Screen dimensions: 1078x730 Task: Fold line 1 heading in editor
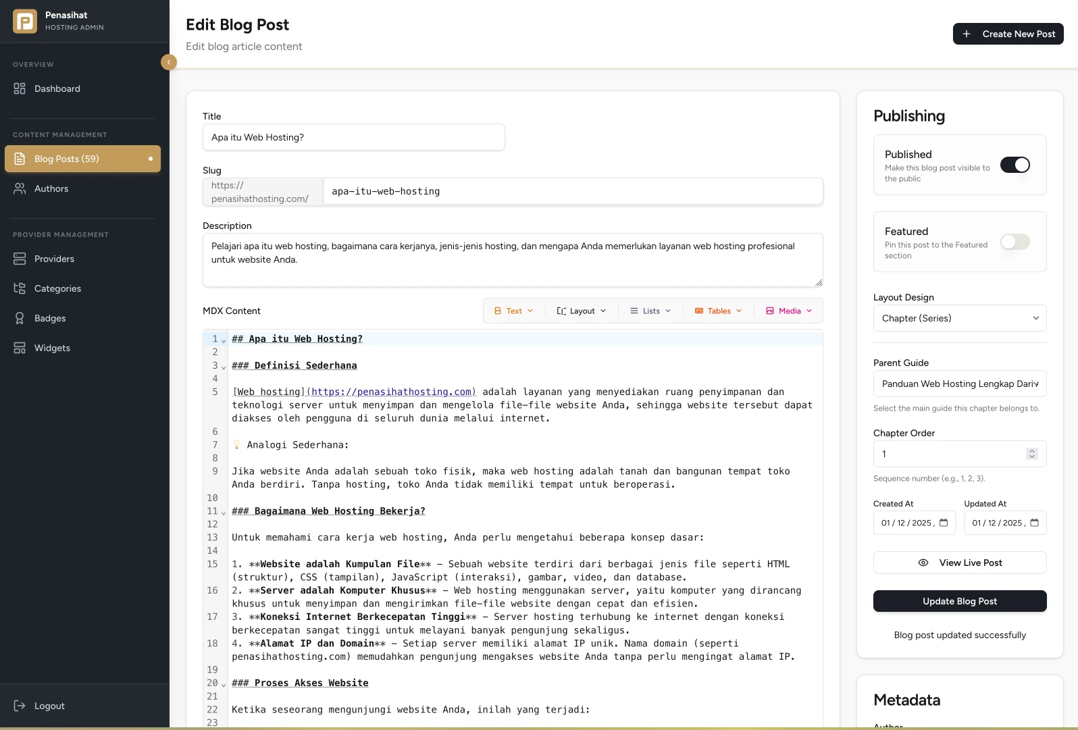(x=224, y=340)
